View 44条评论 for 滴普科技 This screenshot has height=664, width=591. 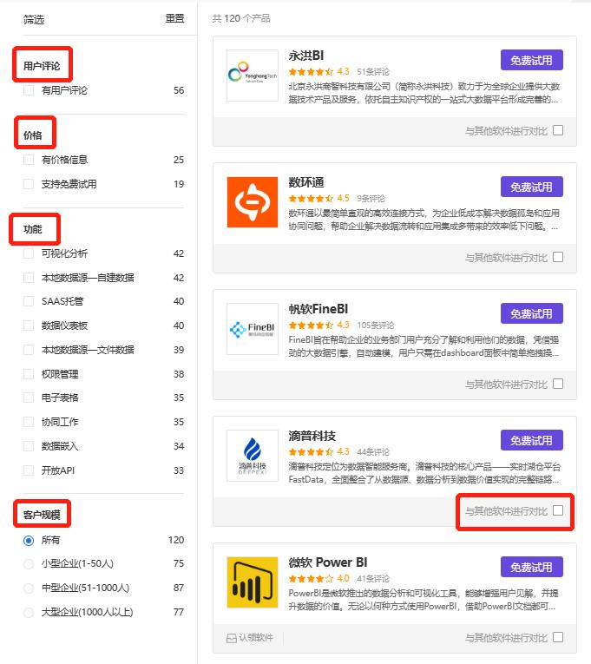pyautogui.click(x=373, y=452)
